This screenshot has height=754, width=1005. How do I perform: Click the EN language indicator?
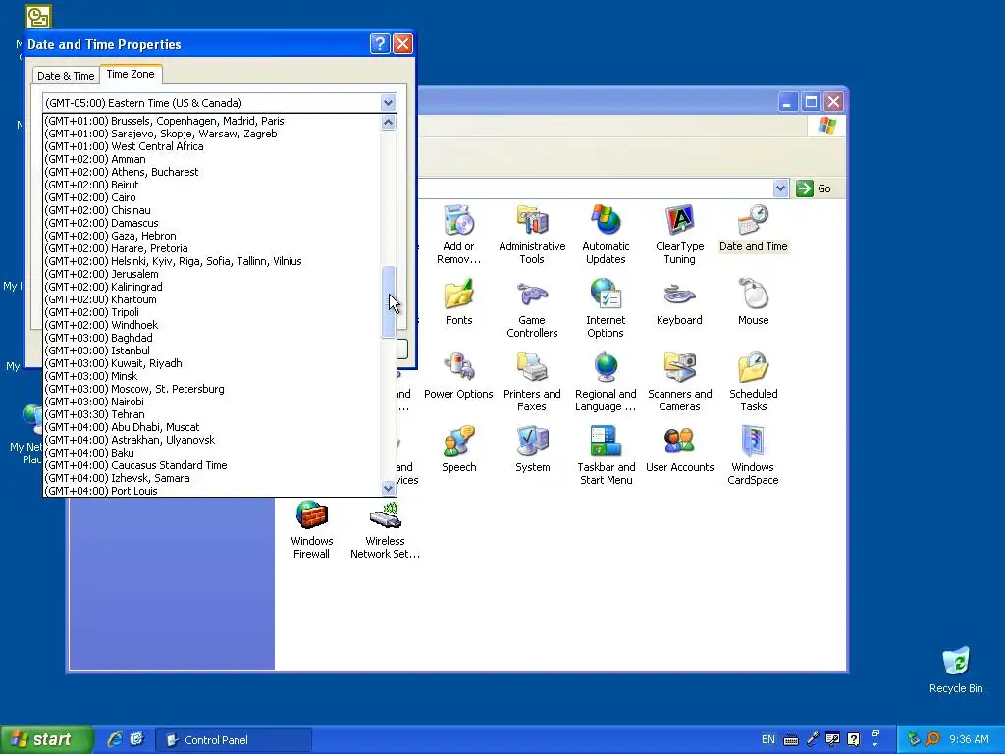click(x=767, y=739)
